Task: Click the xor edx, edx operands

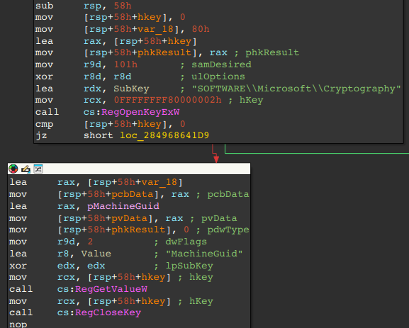Action: point(81,266)
